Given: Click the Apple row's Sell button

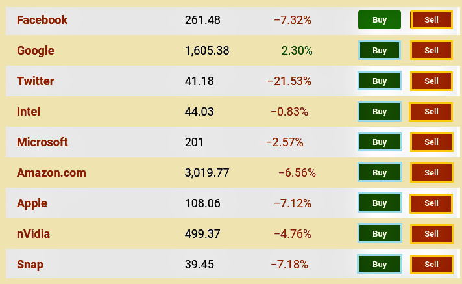Looking at the screenshot, I should 431,203.
